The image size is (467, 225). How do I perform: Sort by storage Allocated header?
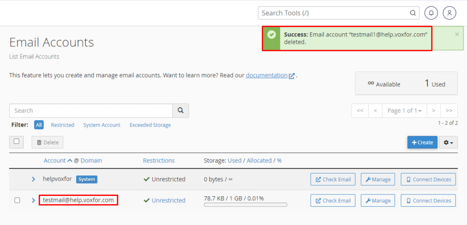(259, 160)
